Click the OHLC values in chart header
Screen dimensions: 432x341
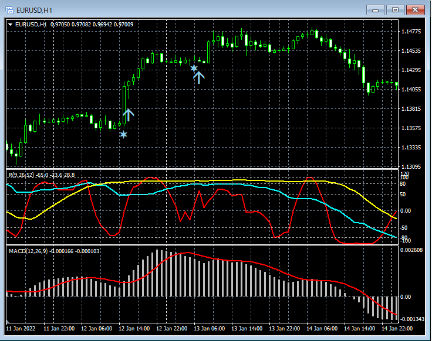92,25
